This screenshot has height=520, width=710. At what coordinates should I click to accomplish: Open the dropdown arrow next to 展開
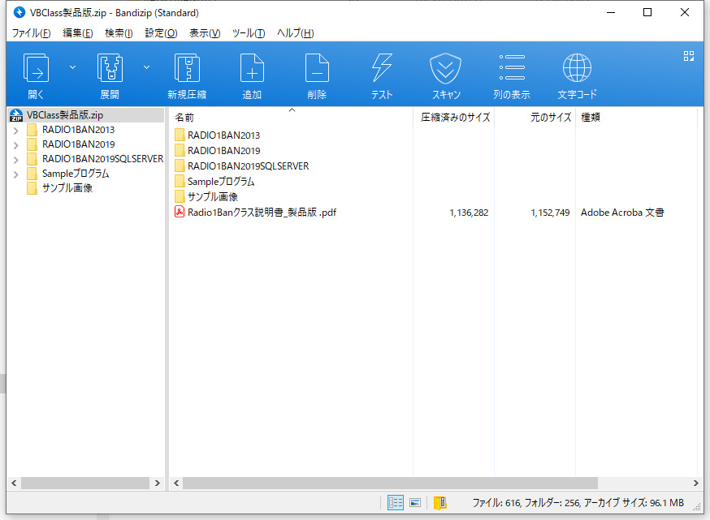pyautogui.click(x=146, y=67)
